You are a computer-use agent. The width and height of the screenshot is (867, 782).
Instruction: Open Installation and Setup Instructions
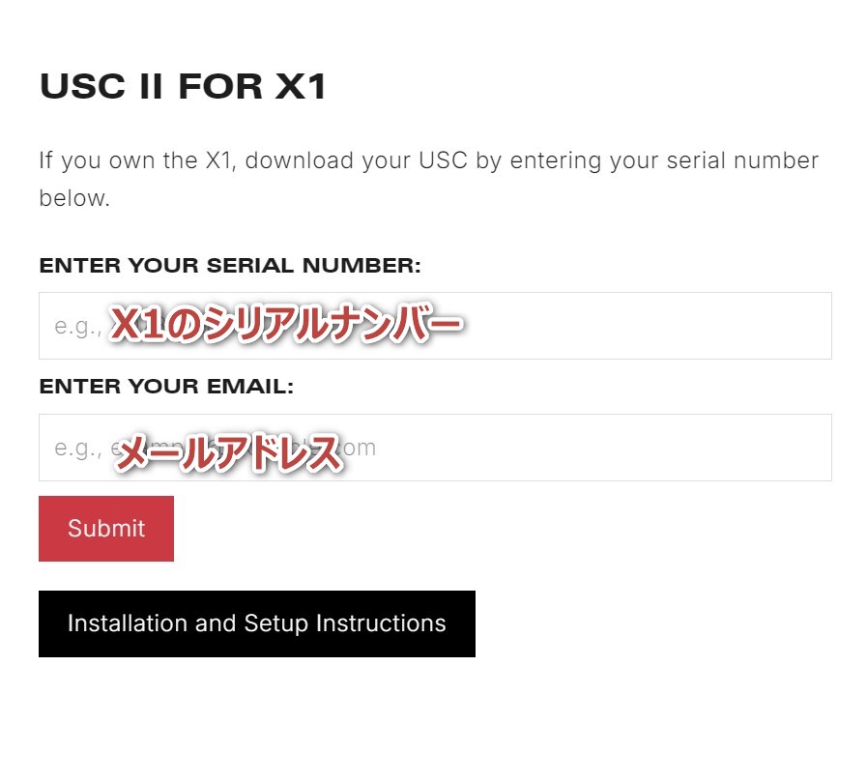click(x=256, y=623)
